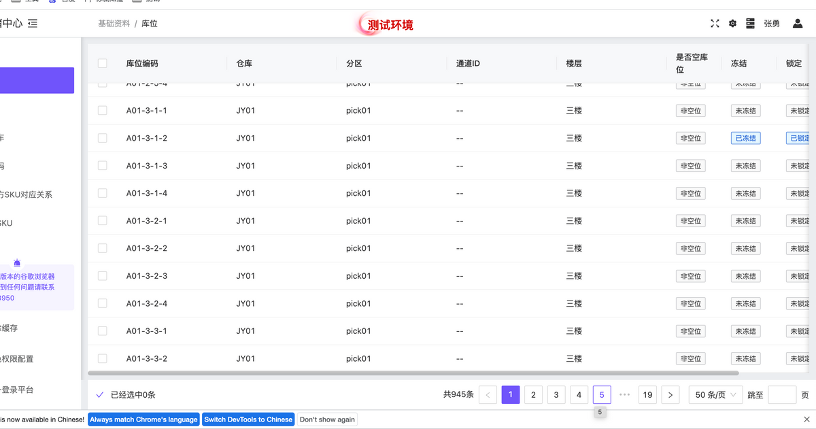Click Always match Chrome's language button
The width and height of the screenshot is (816, 429).
point(143,419)
